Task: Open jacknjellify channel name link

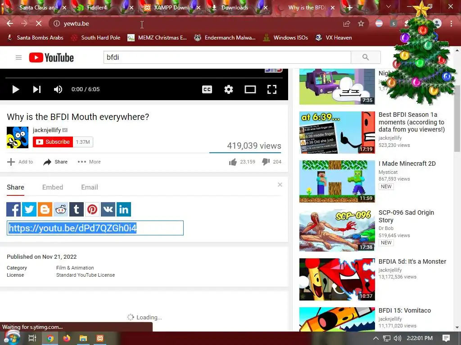Action: 47,130
